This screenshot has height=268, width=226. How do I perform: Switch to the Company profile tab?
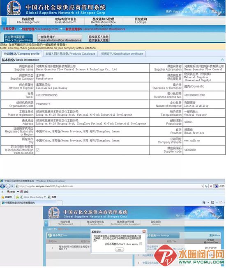pyautogui.click(x=21, y=54)
